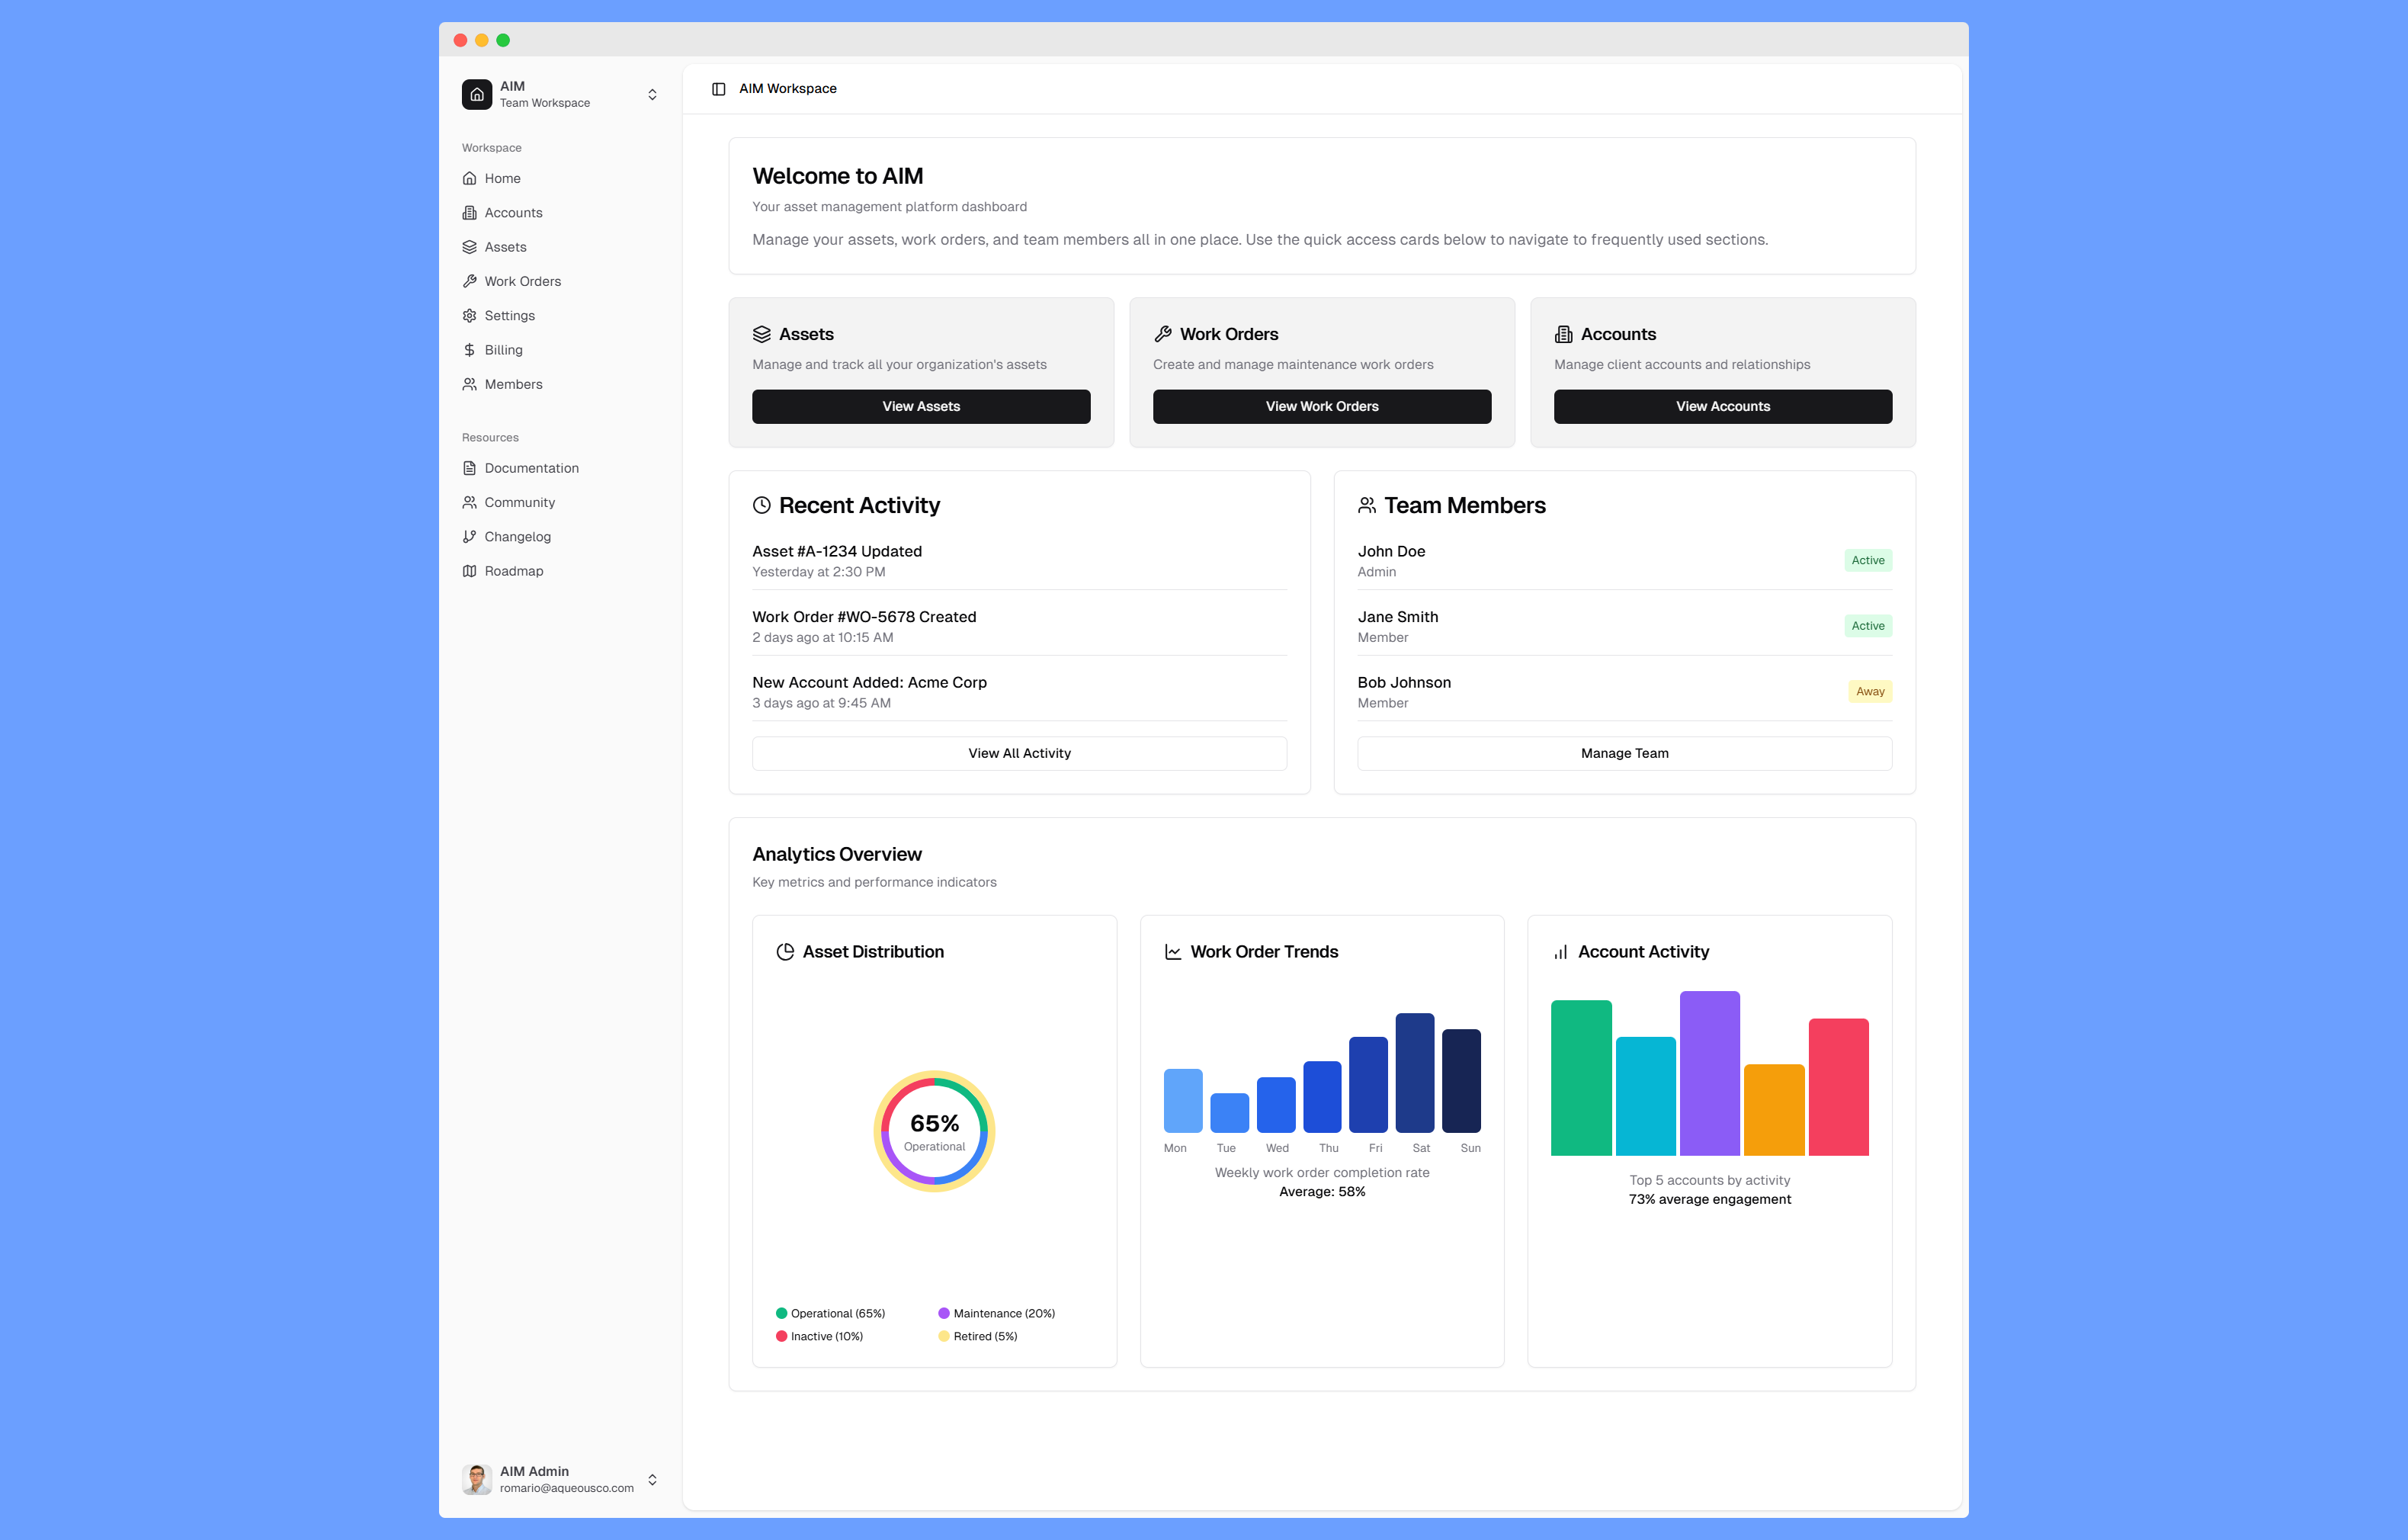
Task: Click the View All Activity button
Action: 1019,753
